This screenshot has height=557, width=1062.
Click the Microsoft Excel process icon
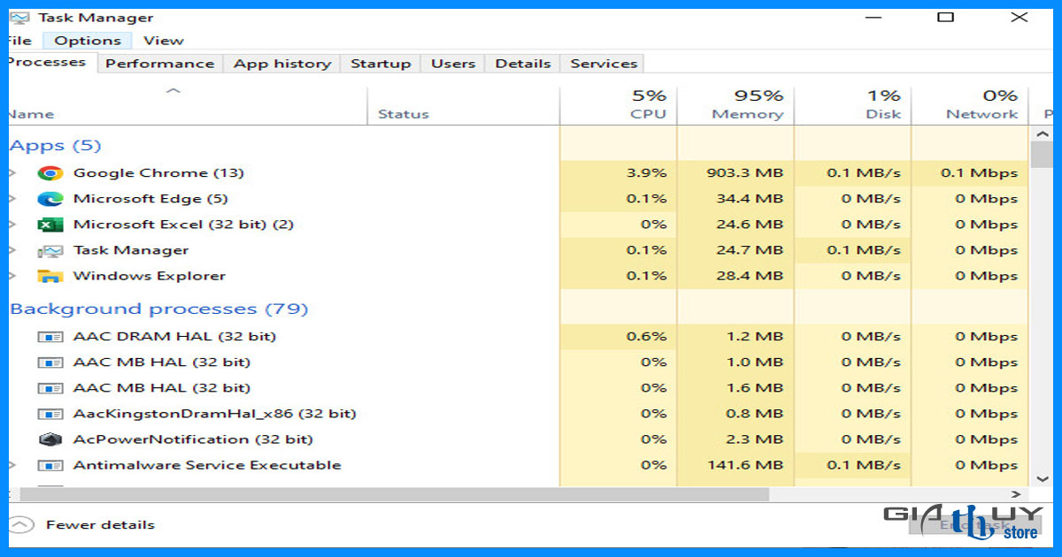(x=50, y=225)
